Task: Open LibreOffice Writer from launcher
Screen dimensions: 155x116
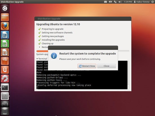Action: click(x=5, y=35)
